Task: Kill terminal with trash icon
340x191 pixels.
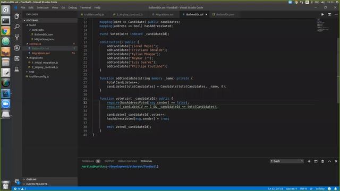Action: point(322,161)
